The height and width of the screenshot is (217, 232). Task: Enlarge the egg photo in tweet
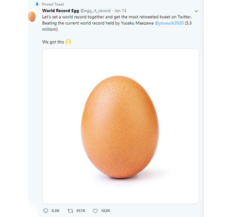(x=121, y=126)
